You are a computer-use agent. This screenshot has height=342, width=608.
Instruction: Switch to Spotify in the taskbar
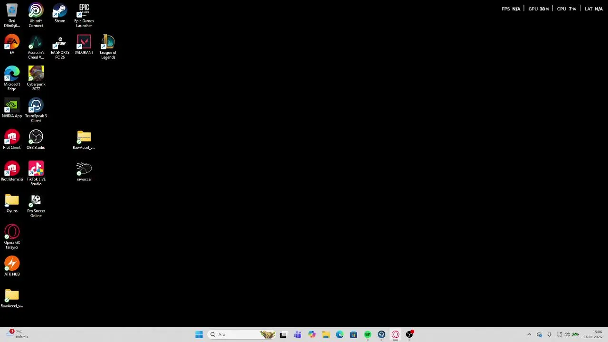coord(368,335)
